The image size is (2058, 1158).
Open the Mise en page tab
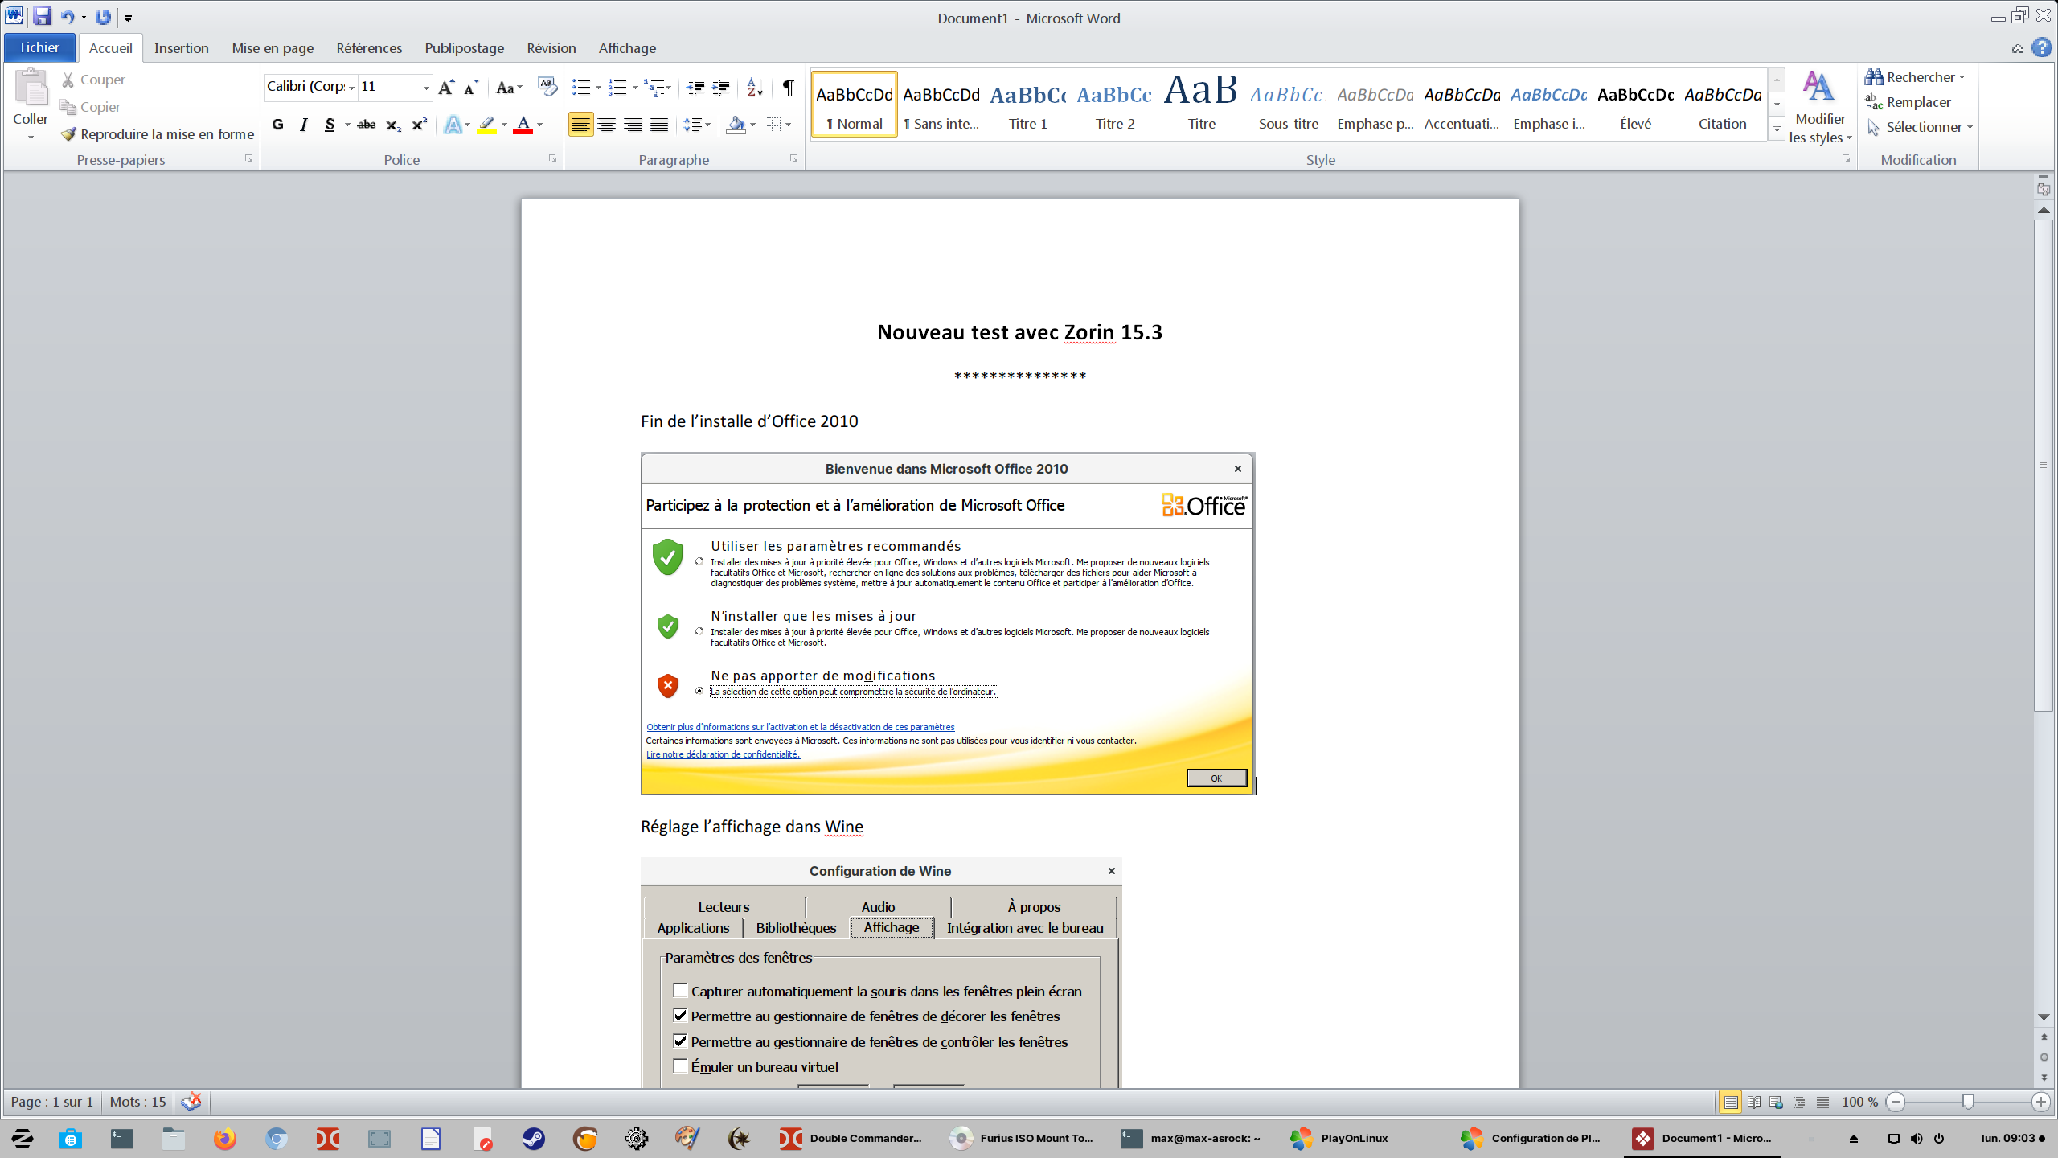[273, 48]
